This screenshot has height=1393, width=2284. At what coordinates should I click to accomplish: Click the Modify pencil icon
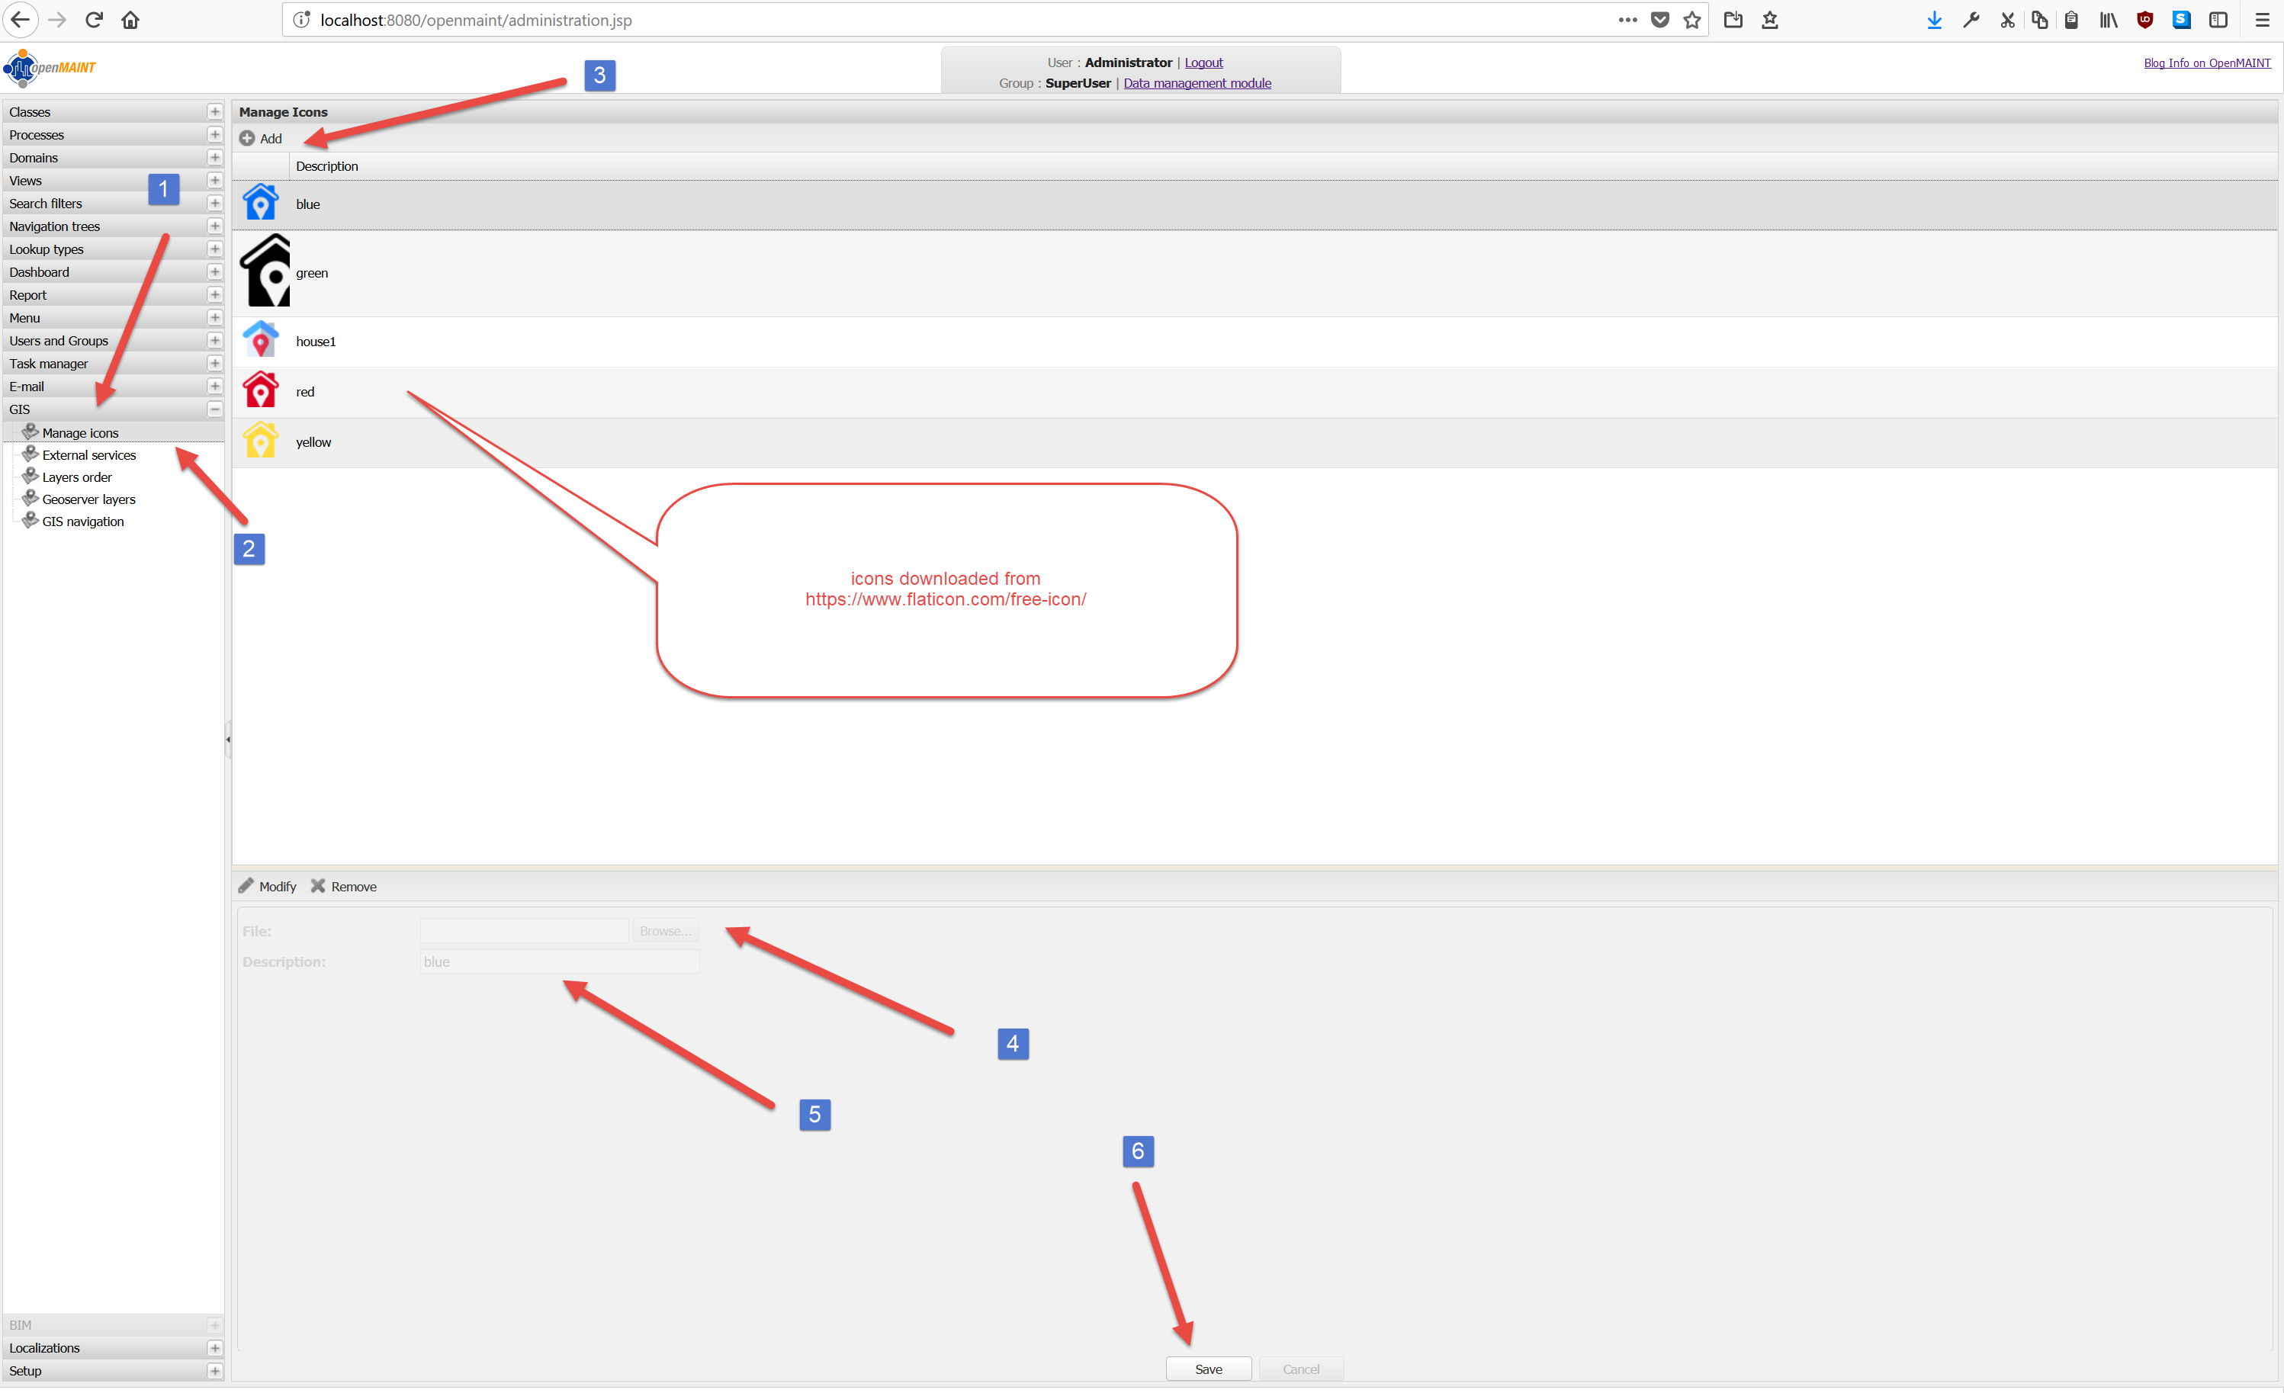point(246,886)
